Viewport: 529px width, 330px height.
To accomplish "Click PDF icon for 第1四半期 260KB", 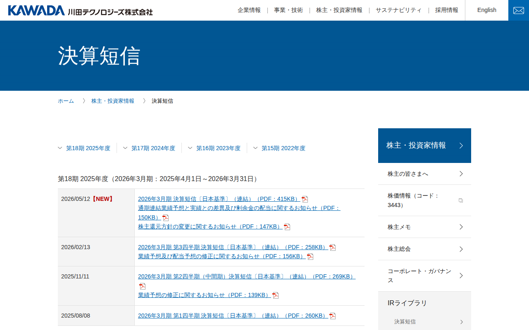I will [333, 316].
